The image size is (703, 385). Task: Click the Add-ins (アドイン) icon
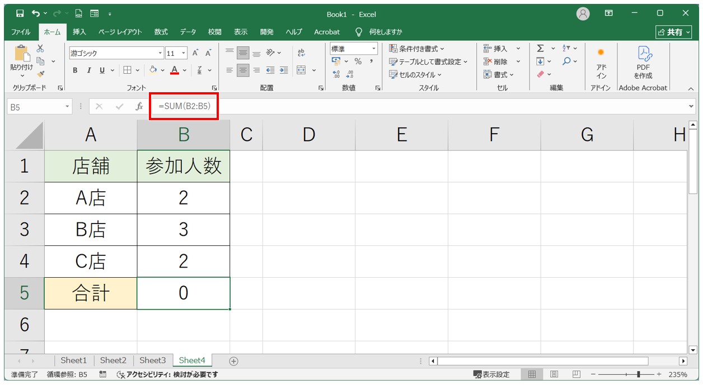tap(601, 63)
